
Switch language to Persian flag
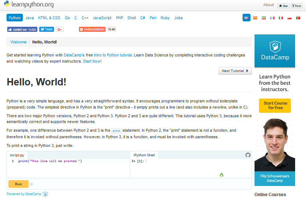[264, 18]
